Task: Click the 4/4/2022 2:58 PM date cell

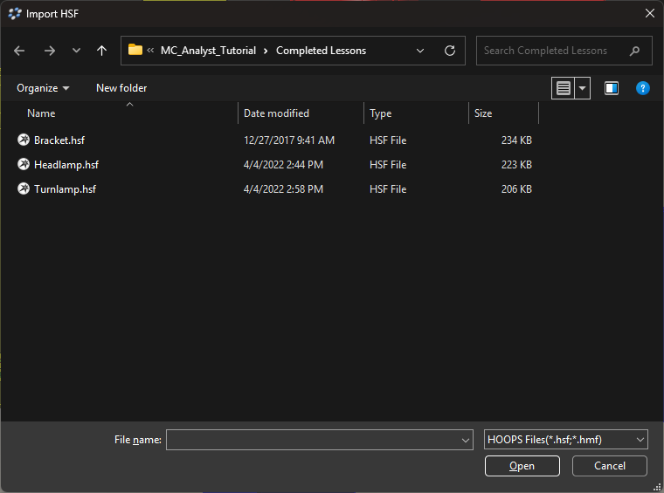Action: tap(283, 189)
